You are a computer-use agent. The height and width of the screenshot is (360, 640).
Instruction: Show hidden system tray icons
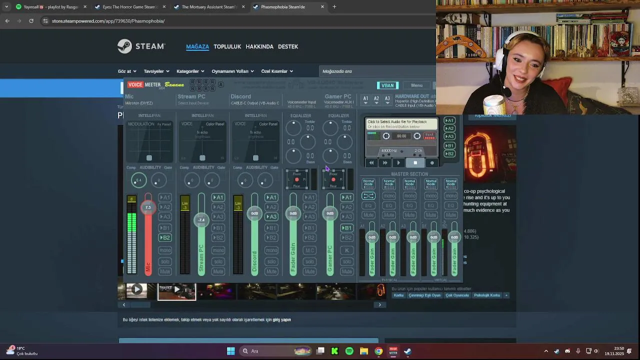[x=546, y=351]
